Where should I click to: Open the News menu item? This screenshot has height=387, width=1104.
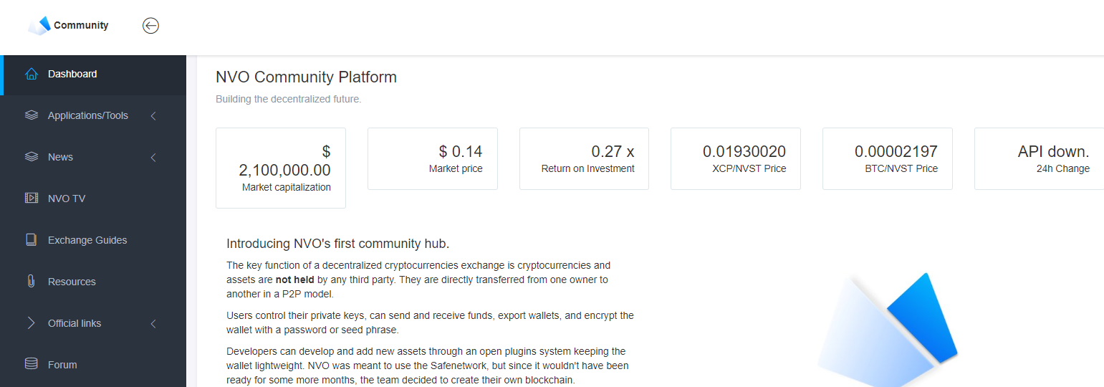[93, 157]
